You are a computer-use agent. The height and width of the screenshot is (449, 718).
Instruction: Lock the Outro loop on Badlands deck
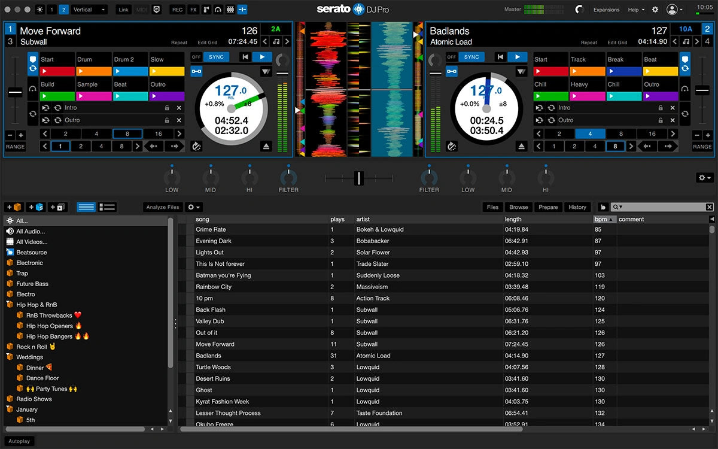[661, 120]
